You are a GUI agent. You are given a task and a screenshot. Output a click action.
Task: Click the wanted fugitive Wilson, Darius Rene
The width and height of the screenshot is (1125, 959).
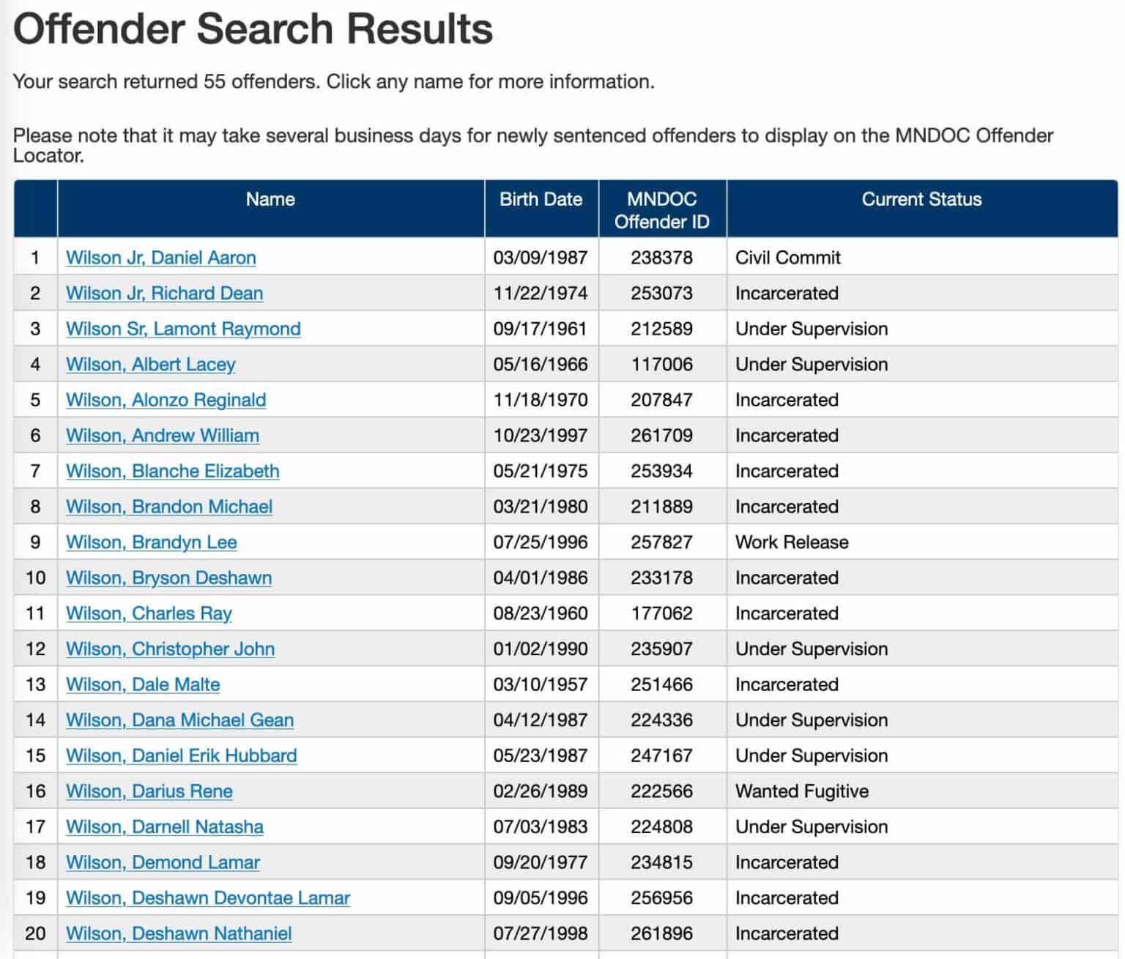click(149, 791)
